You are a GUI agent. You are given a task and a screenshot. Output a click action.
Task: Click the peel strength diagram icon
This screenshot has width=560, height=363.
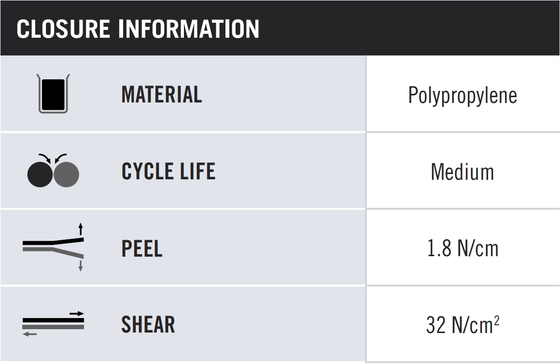[53, 247]
